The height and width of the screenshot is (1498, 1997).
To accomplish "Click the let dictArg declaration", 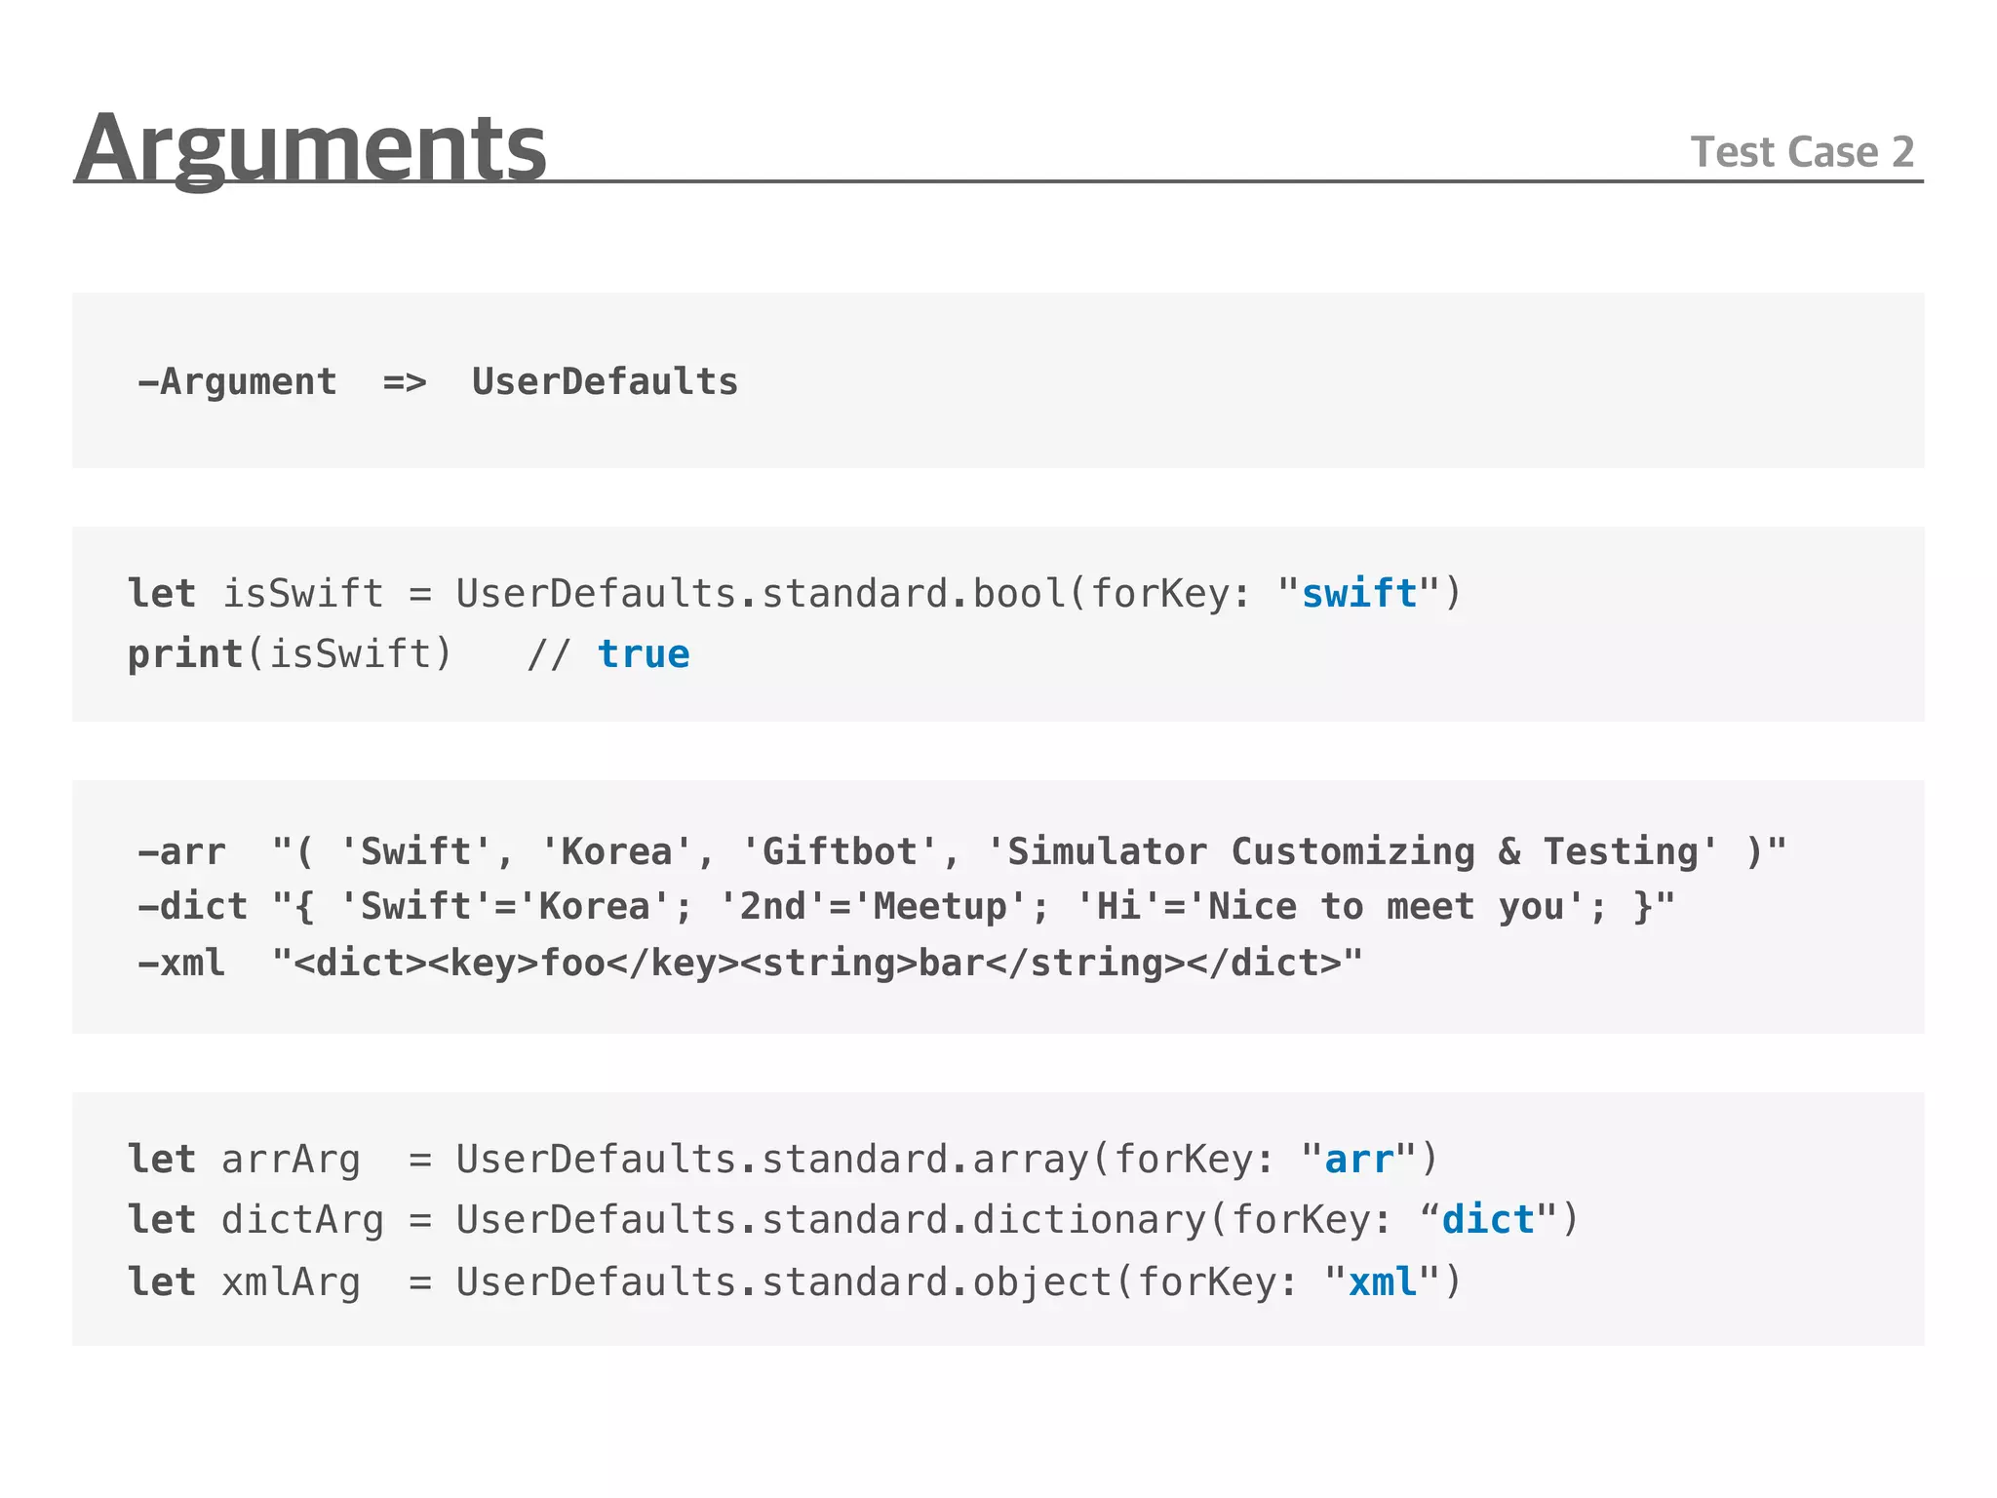I will pos(255,1220).
